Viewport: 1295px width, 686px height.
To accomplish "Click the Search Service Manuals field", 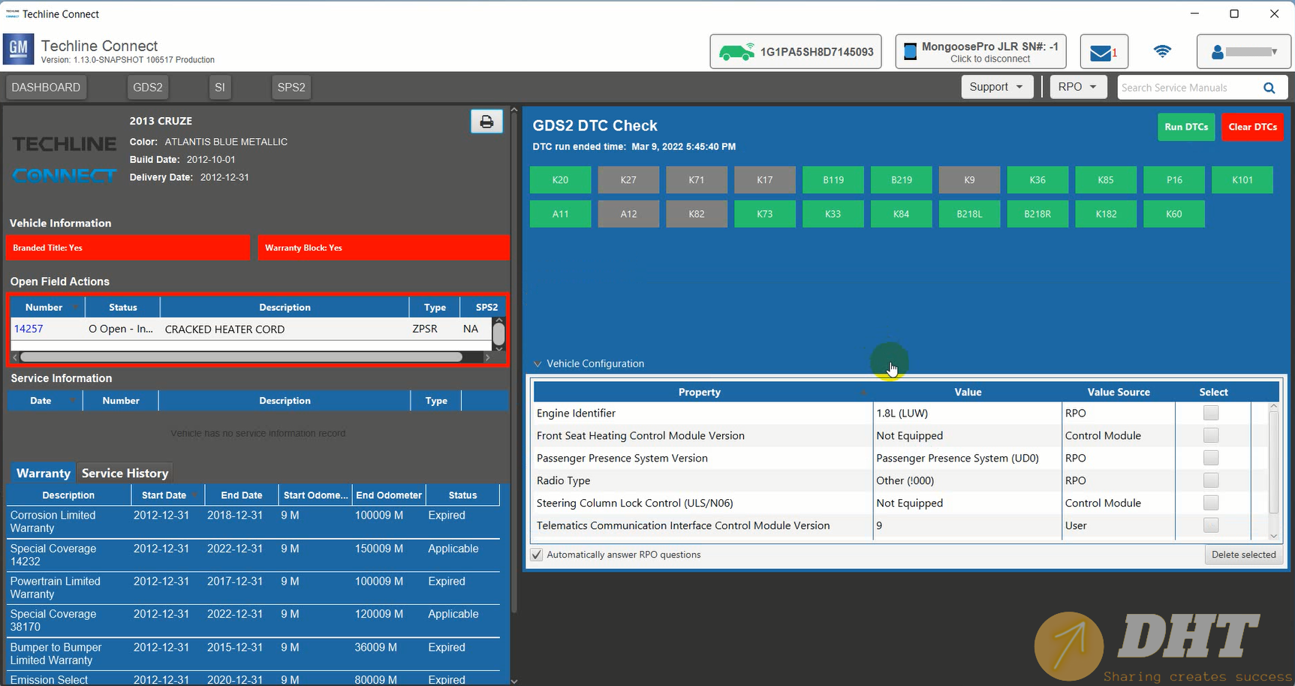I will (x=1186, y=88).
